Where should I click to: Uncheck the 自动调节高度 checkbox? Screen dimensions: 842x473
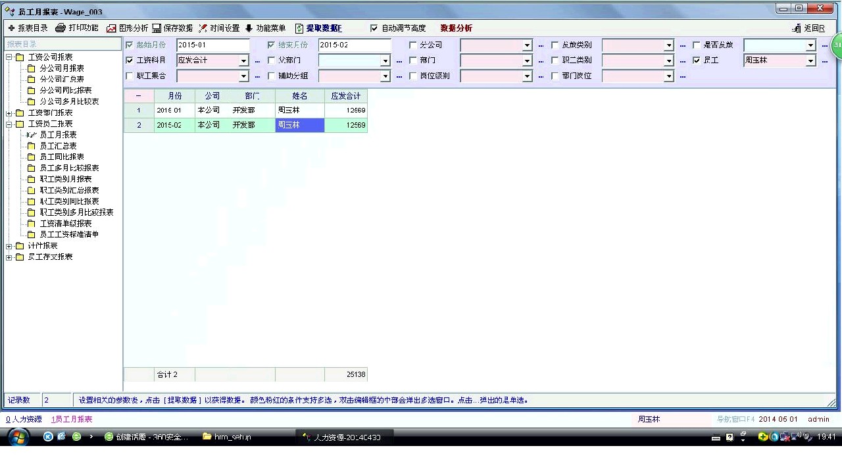(374, 28)
